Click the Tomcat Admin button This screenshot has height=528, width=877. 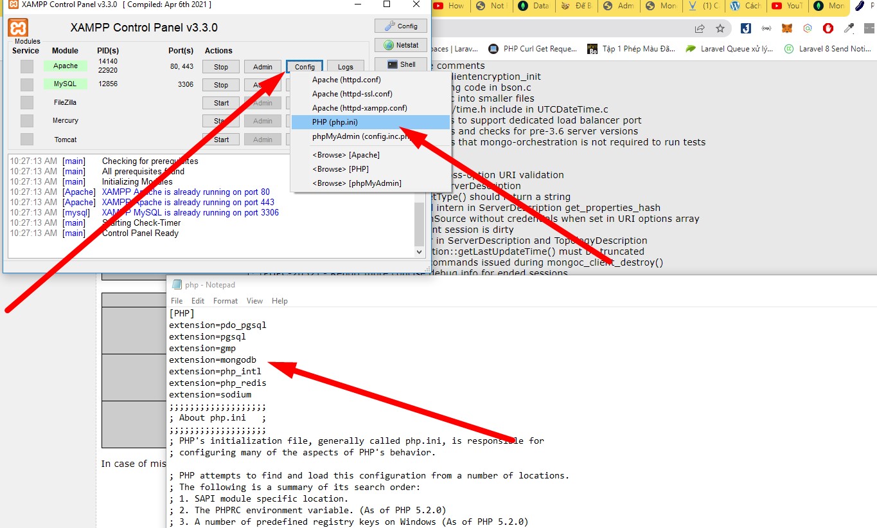(x=263, y=140)
